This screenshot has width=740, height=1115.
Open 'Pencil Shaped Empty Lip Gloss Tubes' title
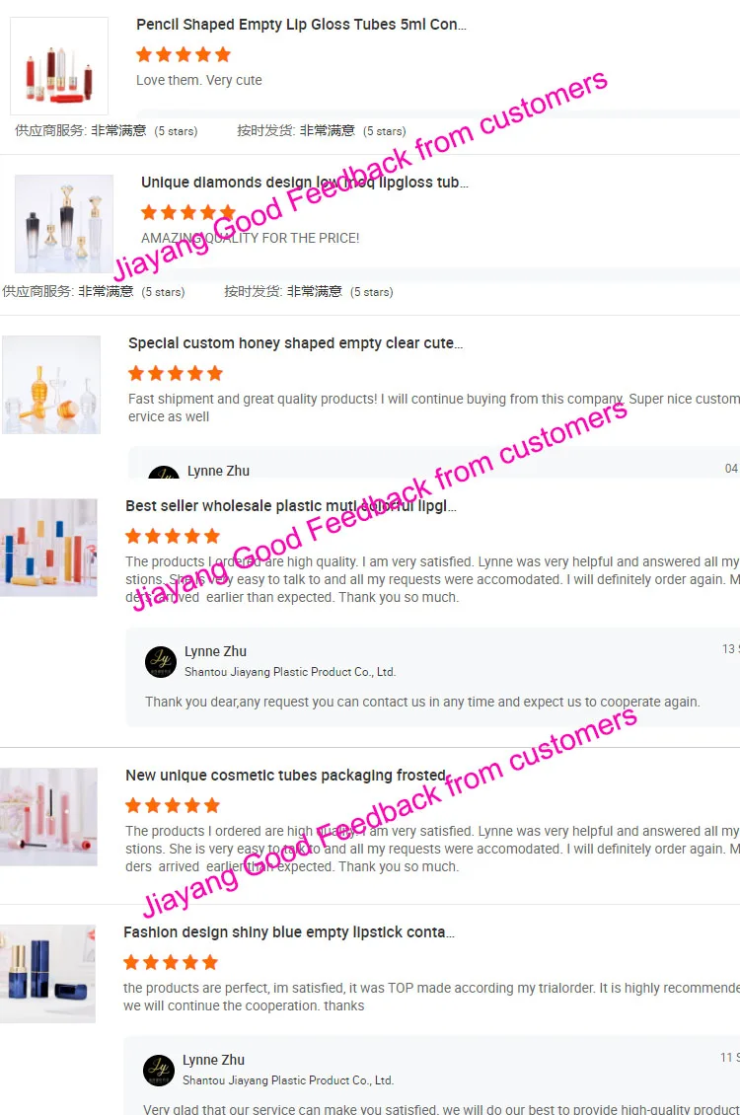[x=301, y=25]
